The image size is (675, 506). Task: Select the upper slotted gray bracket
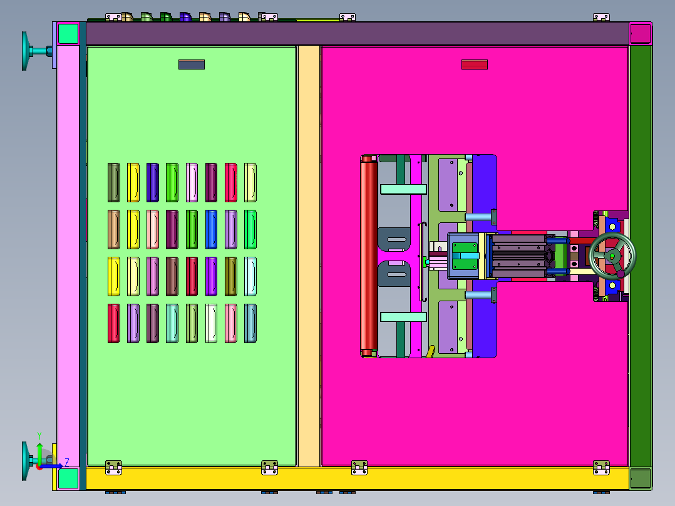[x=394, y=239]
